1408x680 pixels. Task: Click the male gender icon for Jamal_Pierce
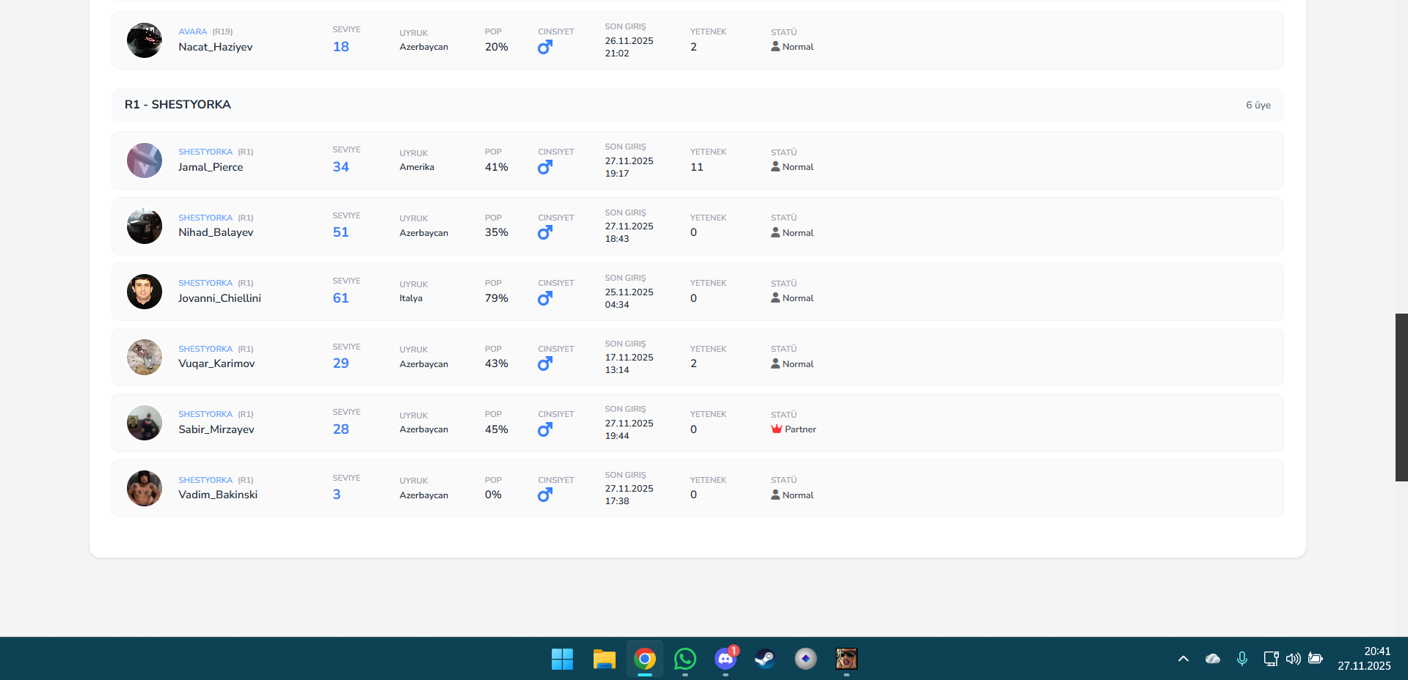[544, 167]
